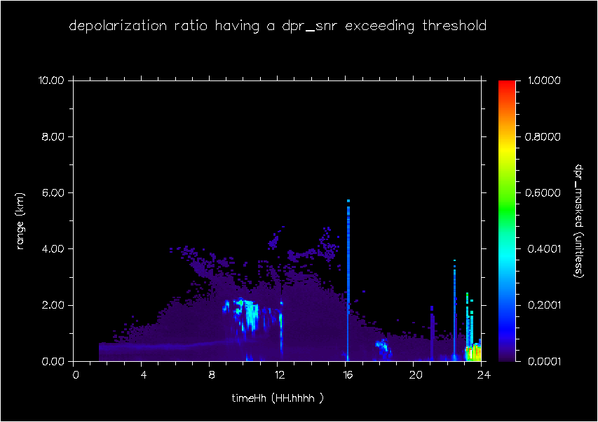Click the y-axis tick value 8.00
The image size is (598, 422).
click(53, 136)
